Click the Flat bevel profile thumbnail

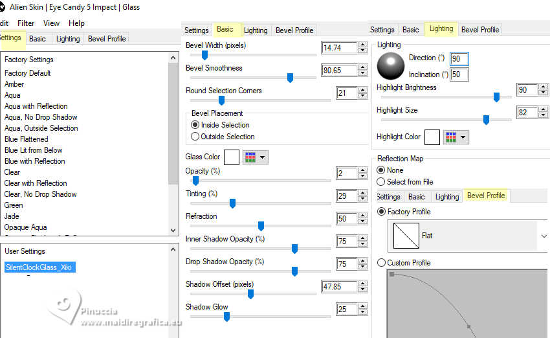coord(406,236)
